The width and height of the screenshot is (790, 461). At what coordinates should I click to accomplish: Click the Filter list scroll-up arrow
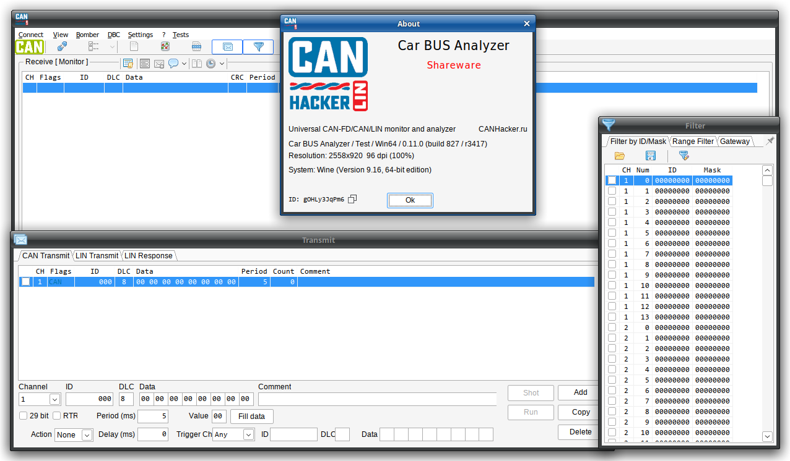tap(767, 171)
